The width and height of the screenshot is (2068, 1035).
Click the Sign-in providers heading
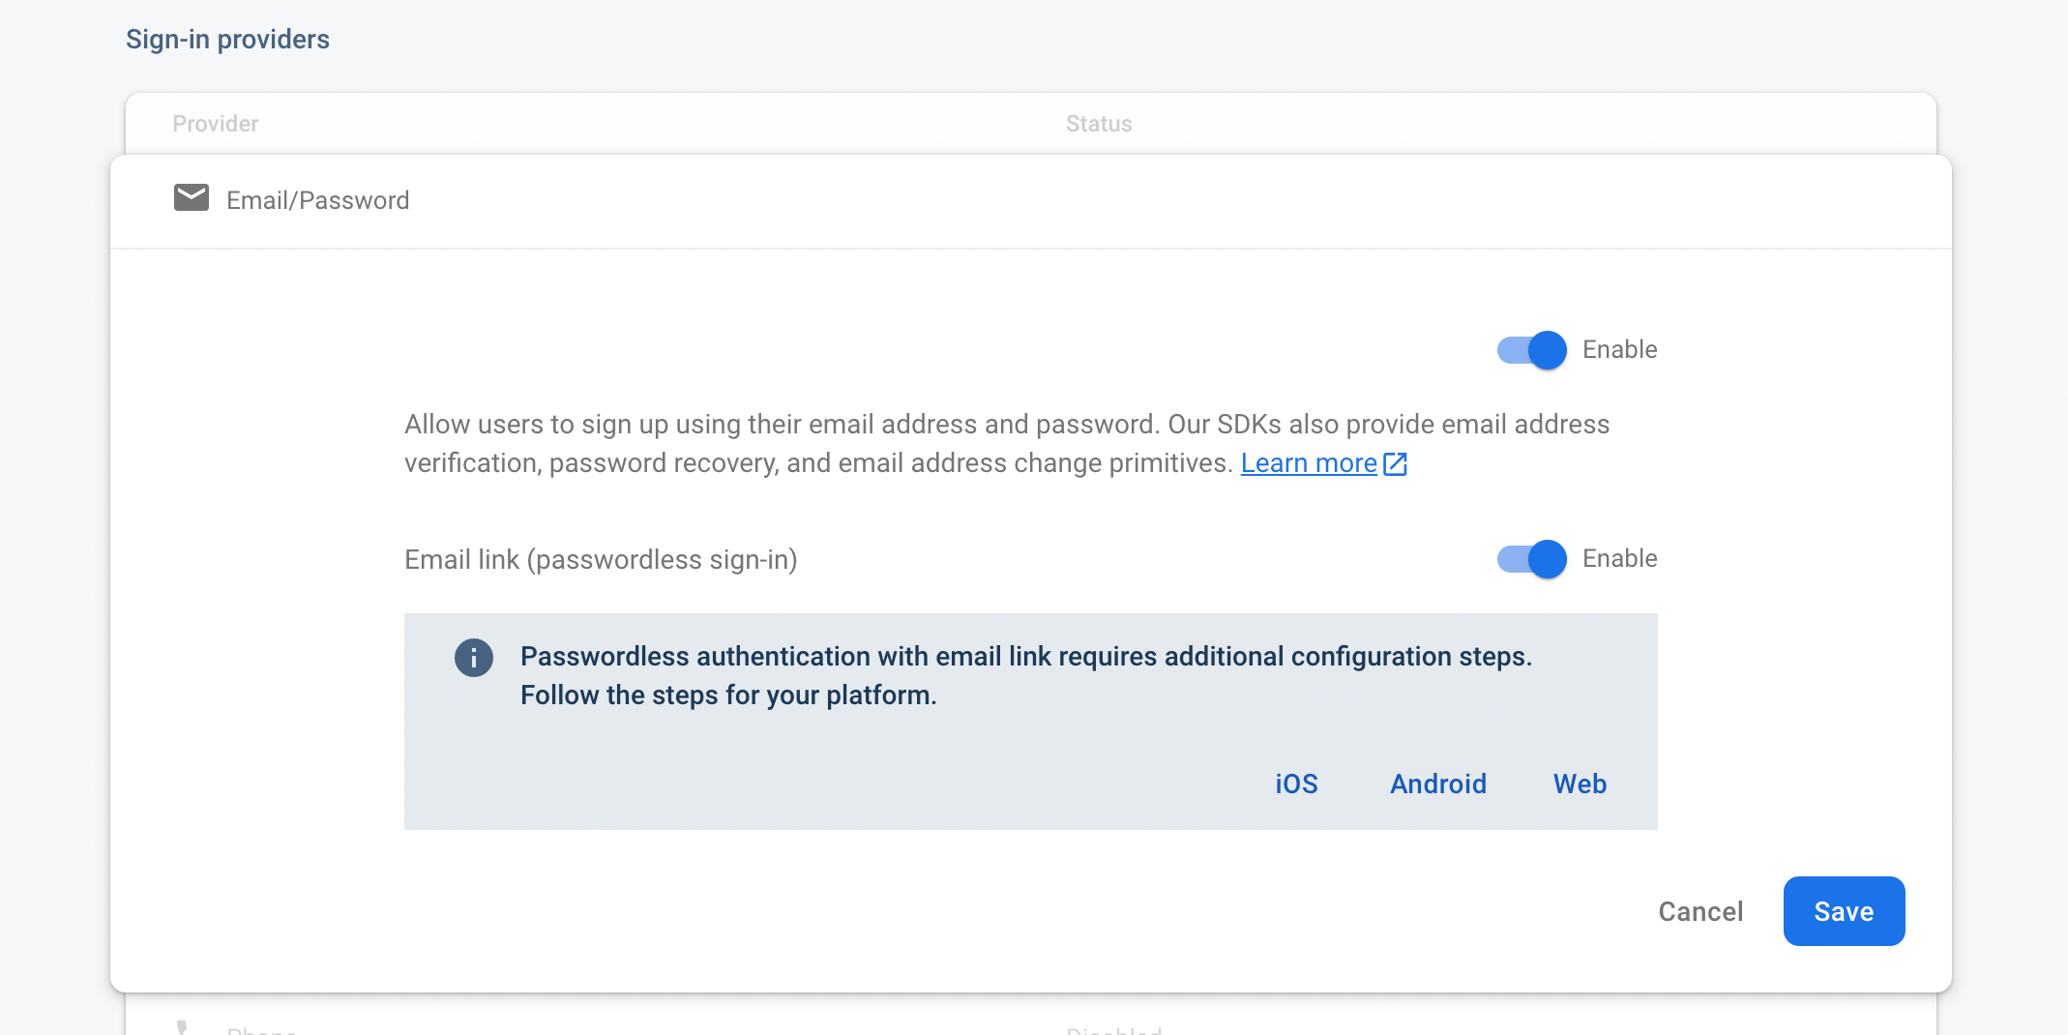pos(227,40)
